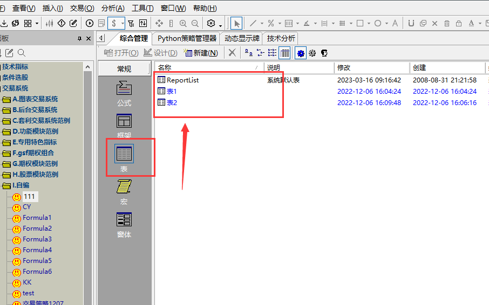Toggle the blue gear filter button
This screenshot has height=305, width=489.
[x=301, y=53]
